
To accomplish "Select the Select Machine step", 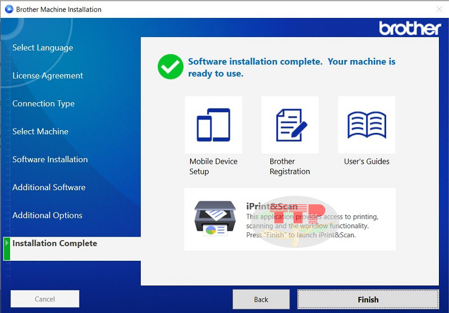I will point(40,131).
